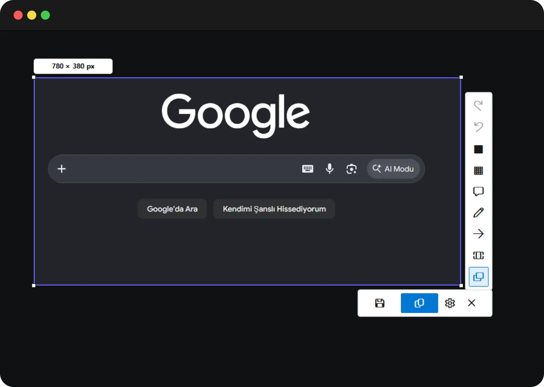
Task: Click the AI Modu button
Action: [x=393, y=169]
